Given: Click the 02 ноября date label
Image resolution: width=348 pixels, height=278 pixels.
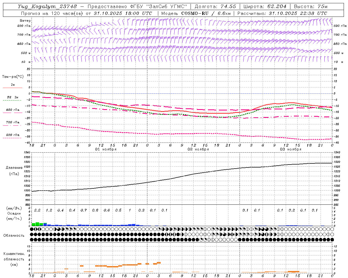Looking at the screenshot, I should point(198,149).
